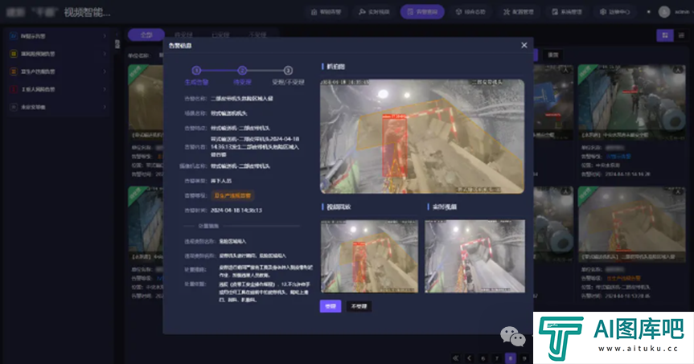694x364 pixels.
Task: Open the alarm card dated 13:28
Action: [x=632, y=243]
